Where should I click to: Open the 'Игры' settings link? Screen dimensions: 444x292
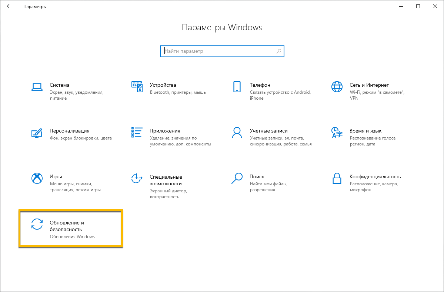56,176
